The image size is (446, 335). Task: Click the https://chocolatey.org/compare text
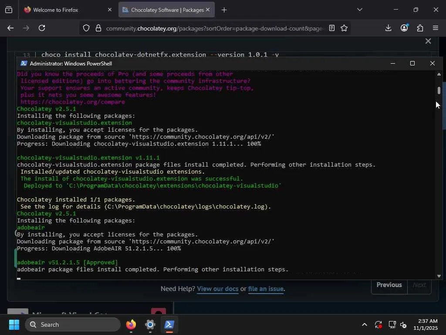pos(73,102)
